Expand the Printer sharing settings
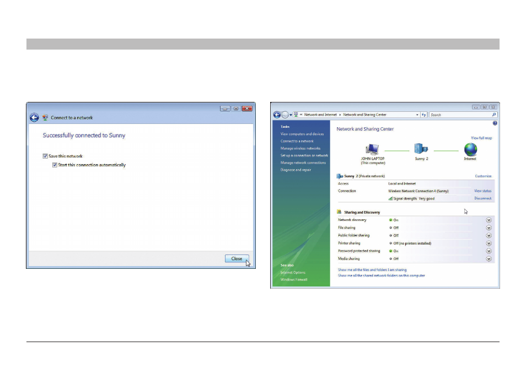 [489, 243]
